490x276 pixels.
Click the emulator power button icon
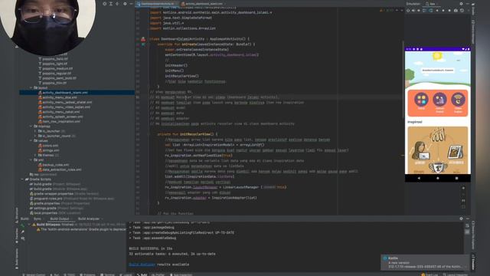[408, 10]
